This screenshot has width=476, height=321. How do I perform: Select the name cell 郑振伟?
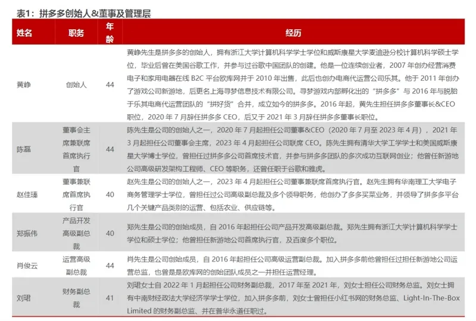[27, 233]
